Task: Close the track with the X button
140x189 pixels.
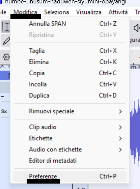Action: click(2, 66)
